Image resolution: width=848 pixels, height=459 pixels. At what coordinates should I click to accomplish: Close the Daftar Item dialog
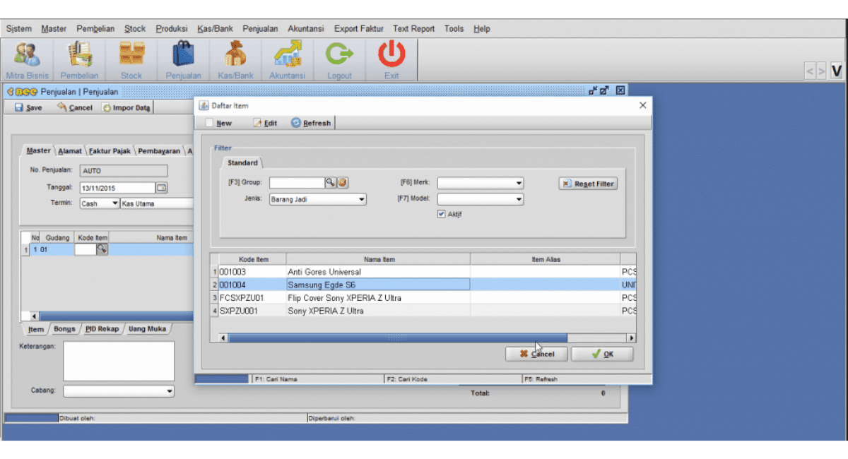(642, 105)
